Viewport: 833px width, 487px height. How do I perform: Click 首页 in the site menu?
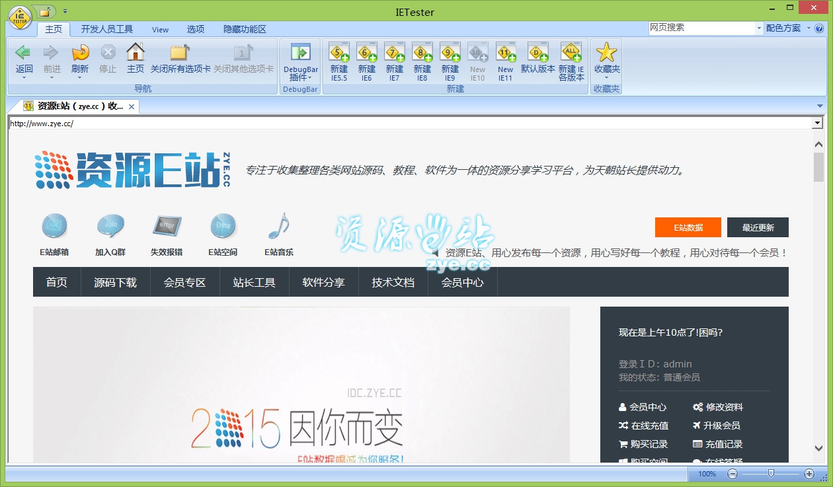click(x=57, y=282)
